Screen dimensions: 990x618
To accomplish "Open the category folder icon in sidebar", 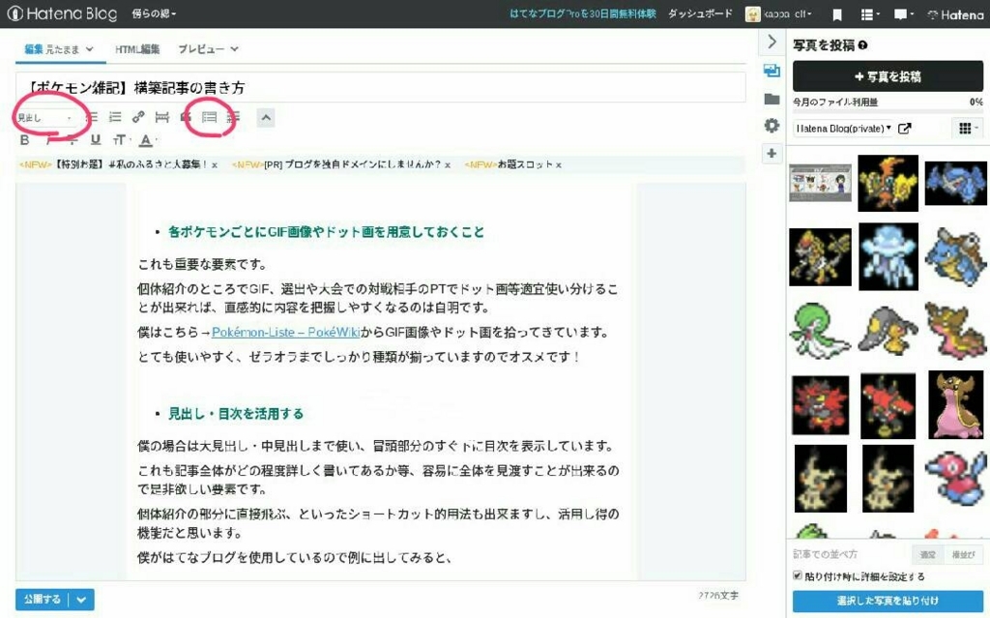I will 771,99.
